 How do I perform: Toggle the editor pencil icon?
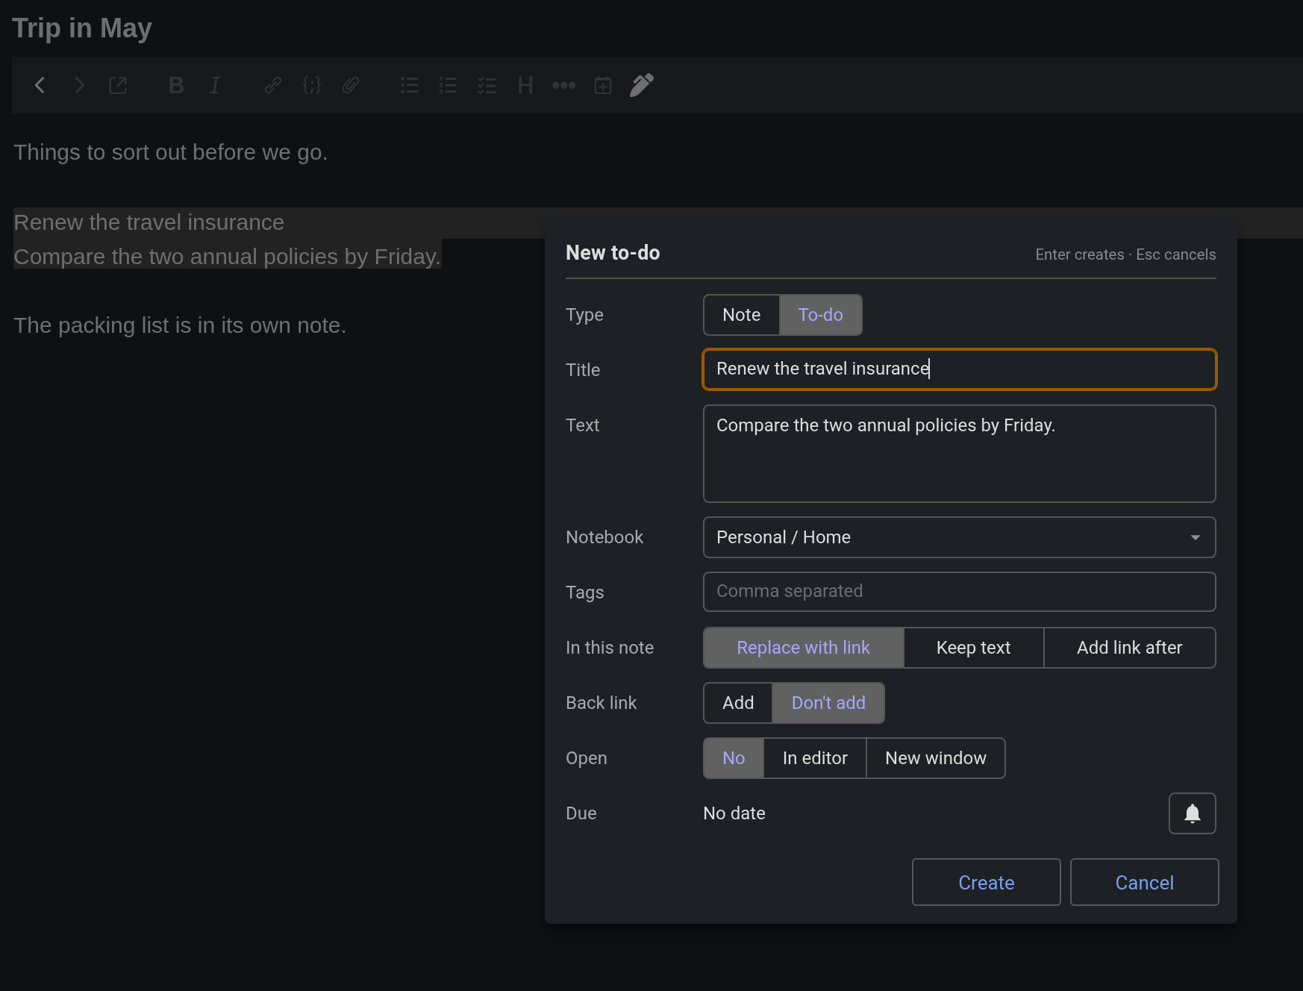coord(642,85)
